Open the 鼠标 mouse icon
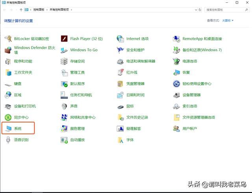The width and height of the screenshot is (252, 193). (120, 107)
